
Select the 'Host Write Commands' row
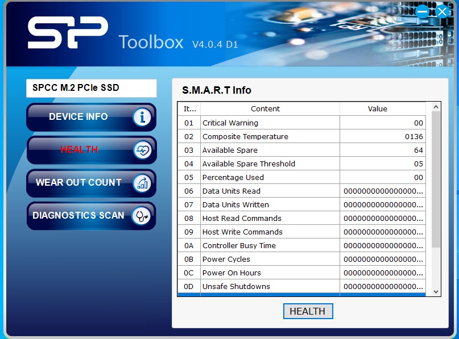click(x=301, y=232)
